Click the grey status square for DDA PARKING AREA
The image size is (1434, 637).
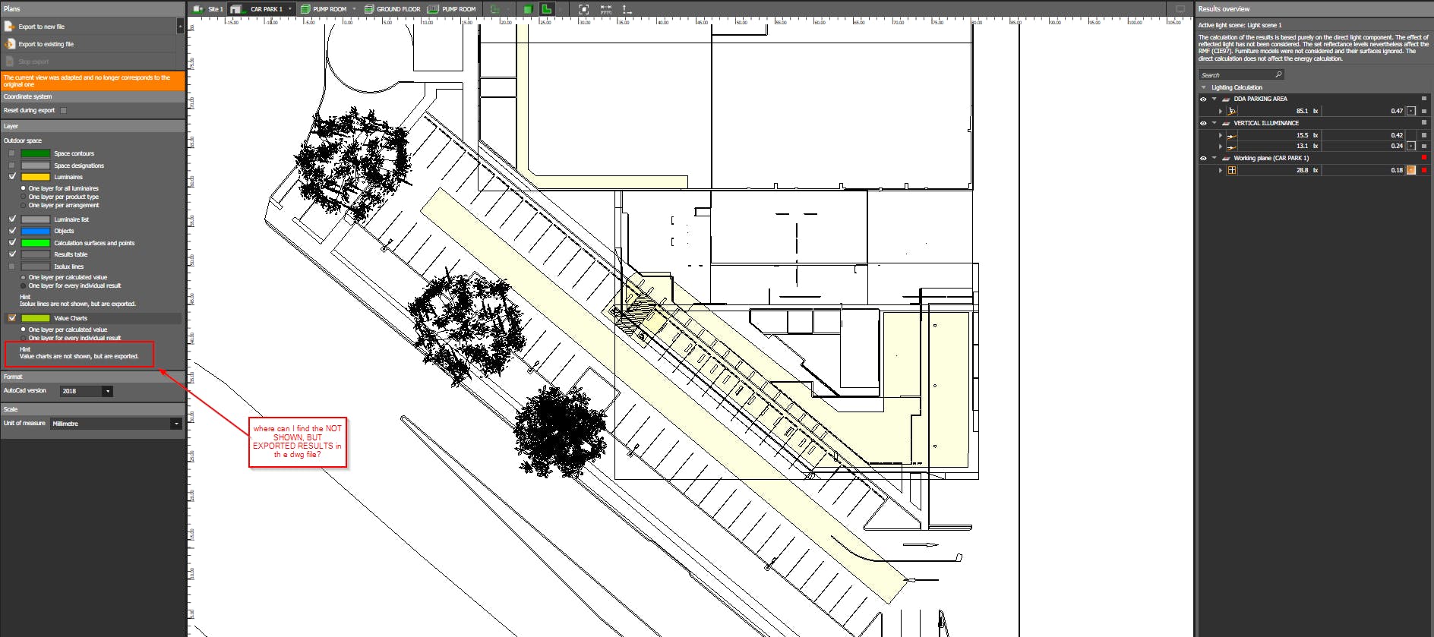1424,99
